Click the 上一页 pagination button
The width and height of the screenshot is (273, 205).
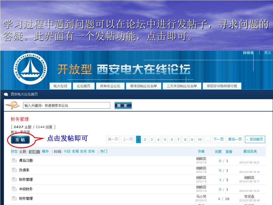(128, 139)
